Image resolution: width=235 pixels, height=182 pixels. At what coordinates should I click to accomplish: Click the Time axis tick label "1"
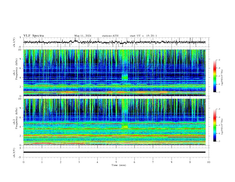[42, 162]
